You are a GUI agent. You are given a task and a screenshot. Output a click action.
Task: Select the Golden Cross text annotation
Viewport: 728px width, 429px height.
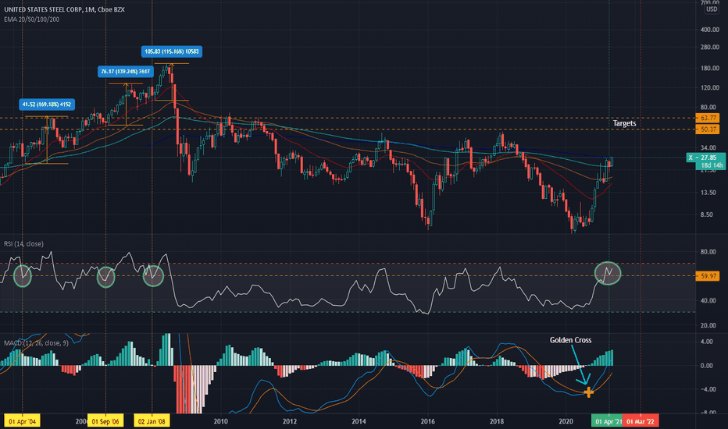tap(571, 340)
